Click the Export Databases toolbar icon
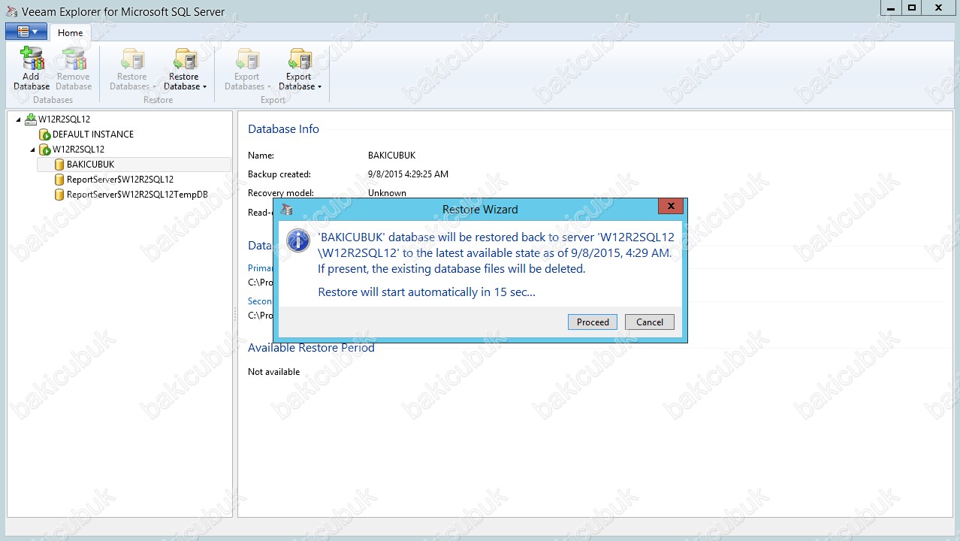The width and height of the screenshot is (960, 541). point(246,59)
